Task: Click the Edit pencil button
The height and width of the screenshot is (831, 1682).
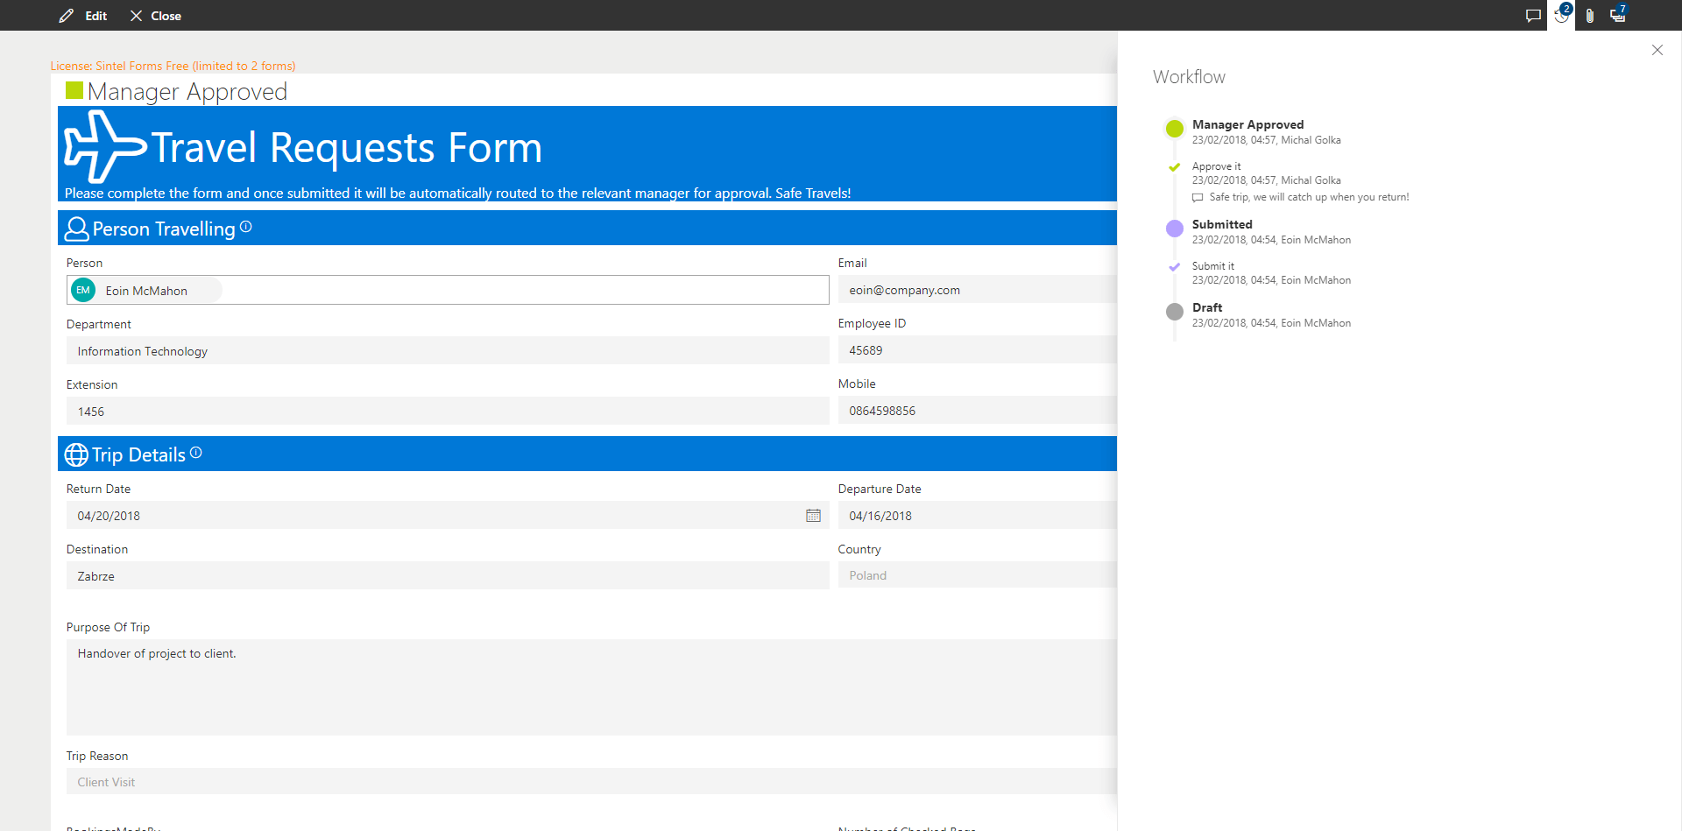Action: click(83, 16)
